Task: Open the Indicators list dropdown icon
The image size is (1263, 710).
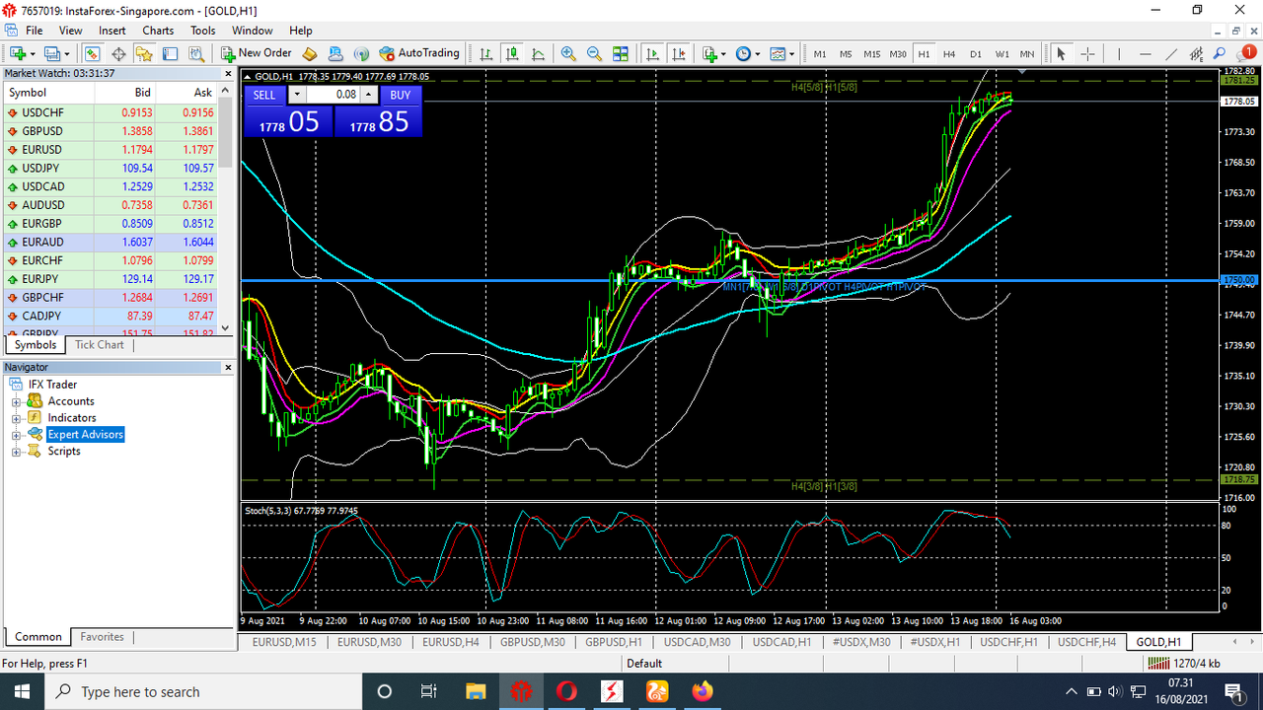Action: pos(713,53)
